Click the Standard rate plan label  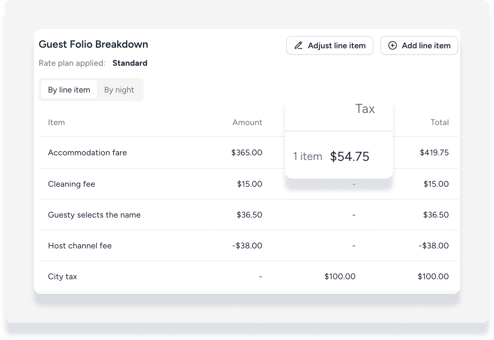click(130, 63)
